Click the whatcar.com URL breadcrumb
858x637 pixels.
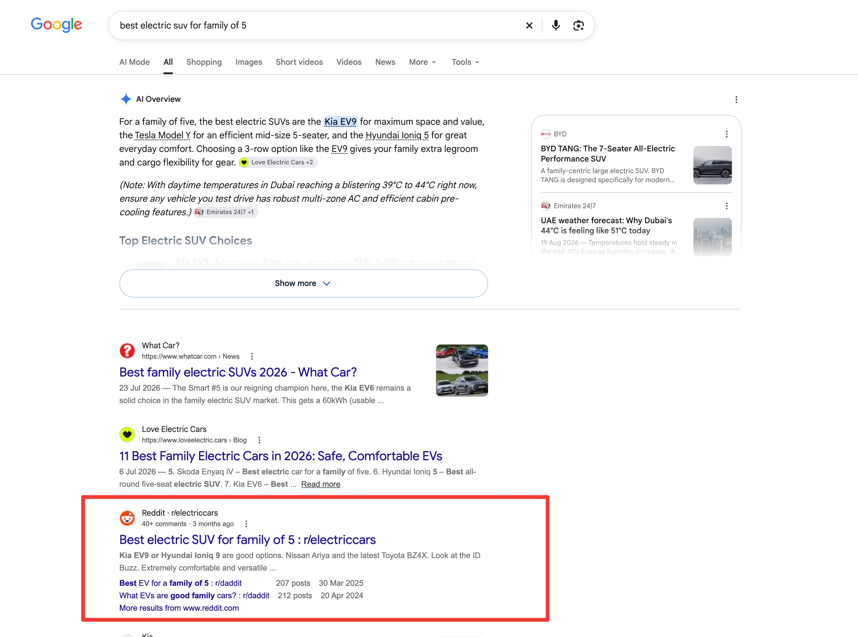click(x=190, y=356)
